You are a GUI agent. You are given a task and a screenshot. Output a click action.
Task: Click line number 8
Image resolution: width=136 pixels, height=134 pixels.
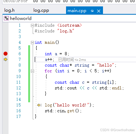click(x=20, y=65)
